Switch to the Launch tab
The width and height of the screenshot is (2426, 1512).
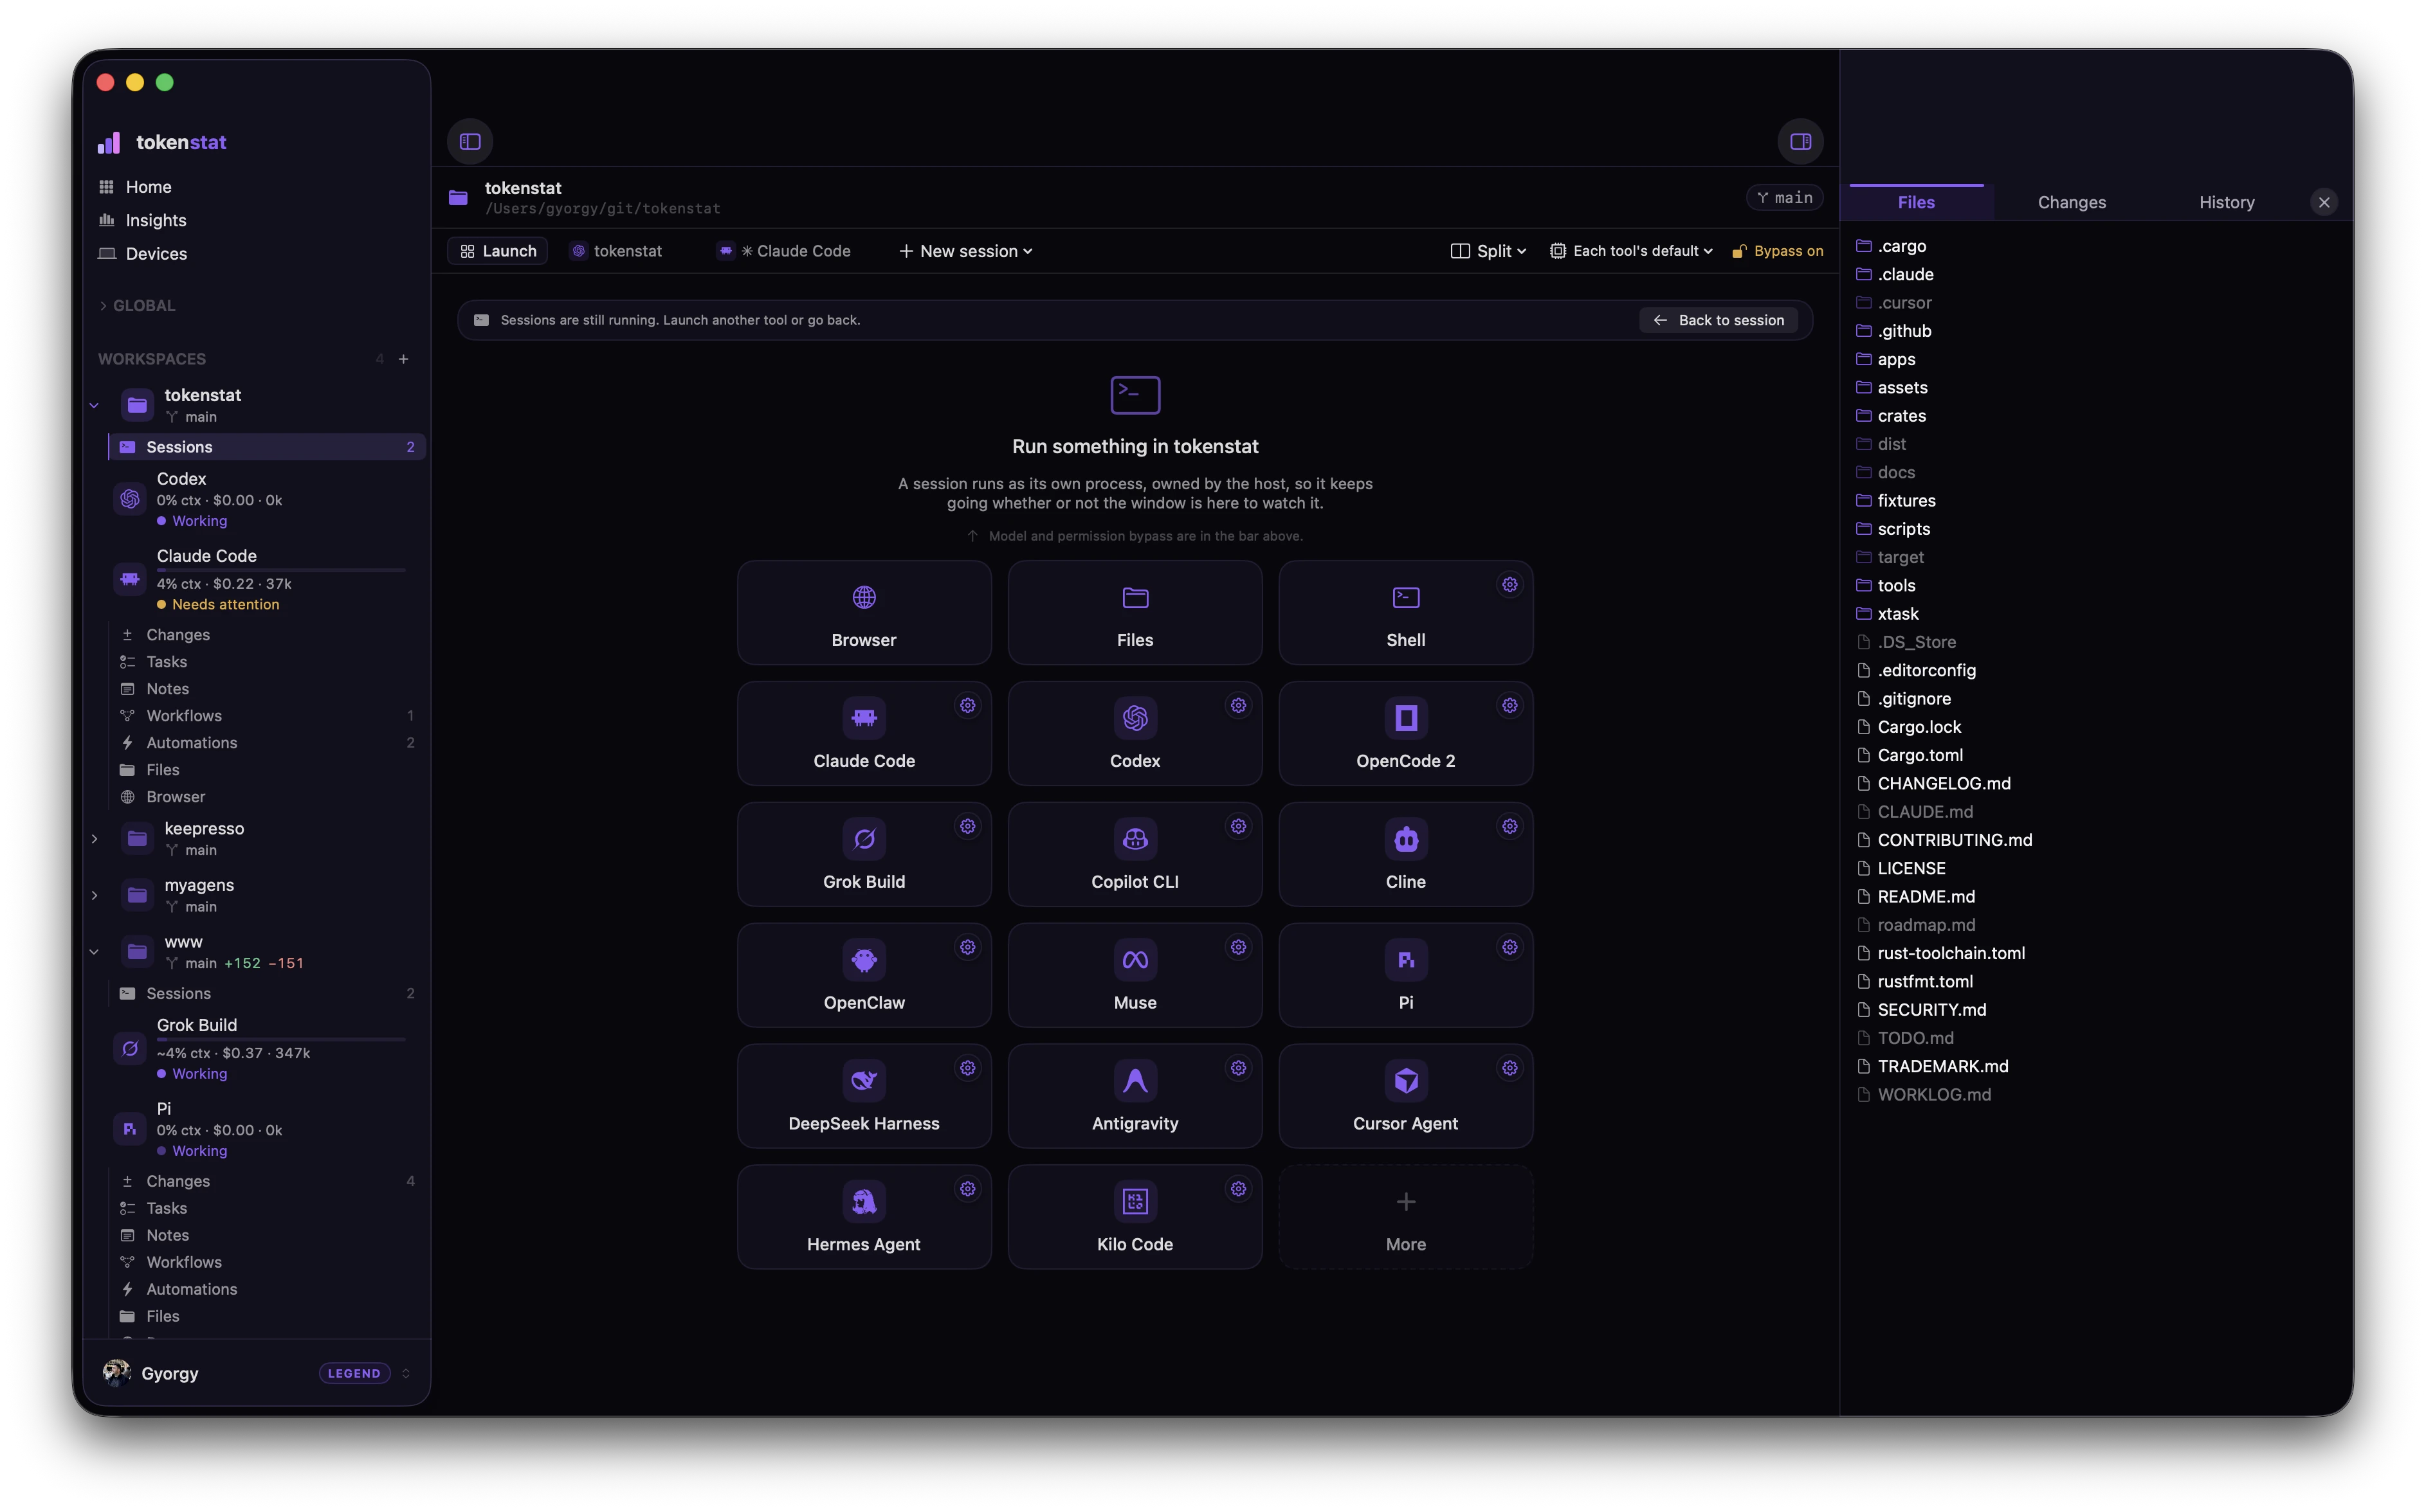pyautogui.click(x=497, y=251)
